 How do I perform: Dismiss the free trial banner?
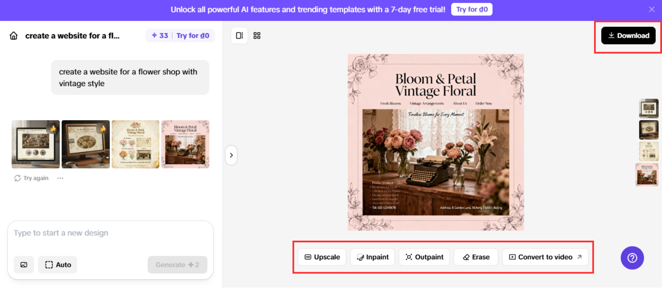[651, 9]
